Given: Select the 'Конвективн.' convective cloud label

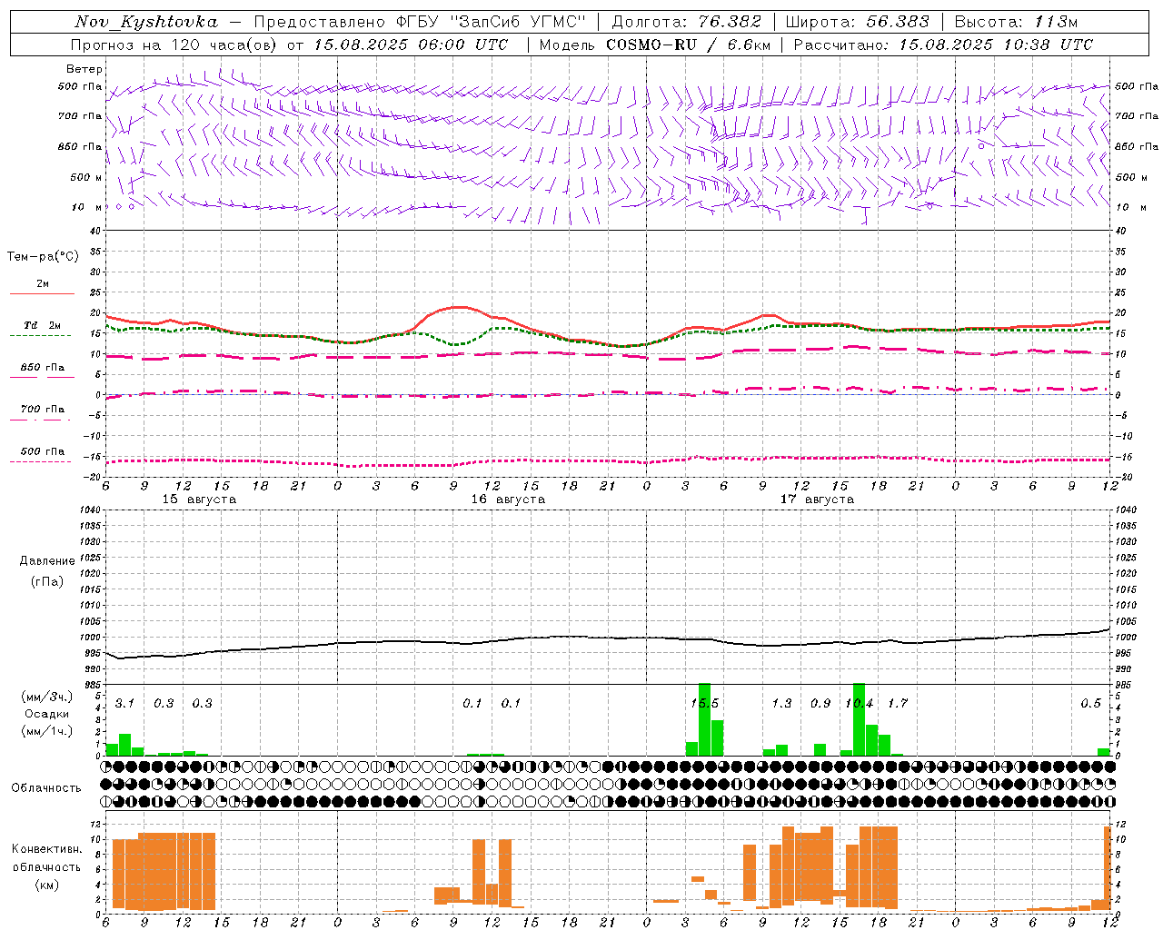Looking at the screenshot, I should [x=46, y=849].
